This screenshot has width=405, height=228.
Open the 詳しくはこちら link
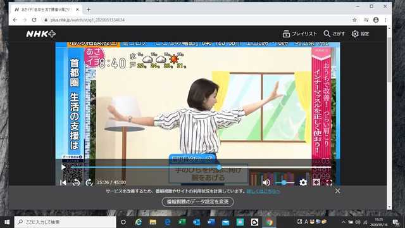(263, 191)
